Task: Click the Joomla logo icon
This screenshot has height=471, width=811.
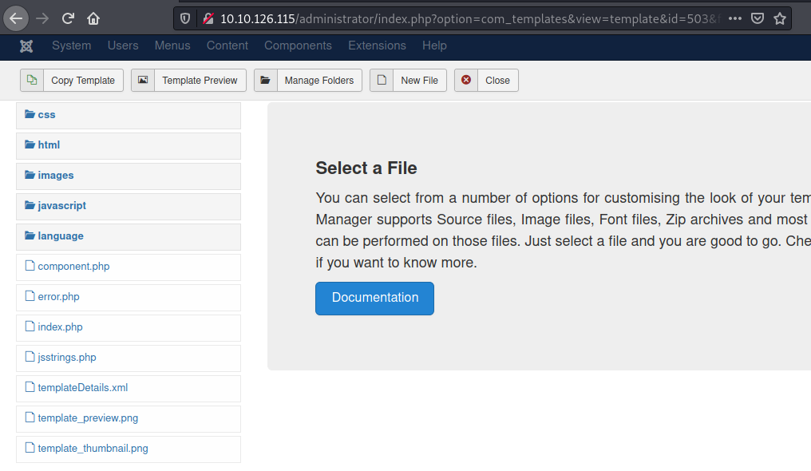Action: (26, 46)
